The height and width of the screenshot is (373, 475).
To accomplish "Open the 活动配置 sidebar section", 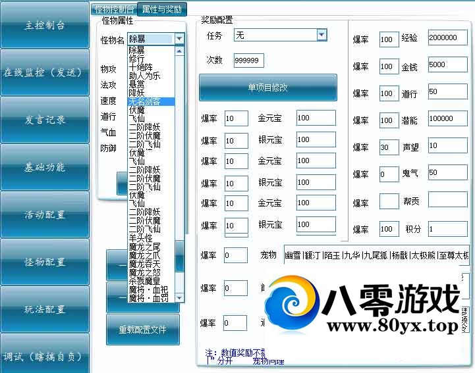I will 45,214.
